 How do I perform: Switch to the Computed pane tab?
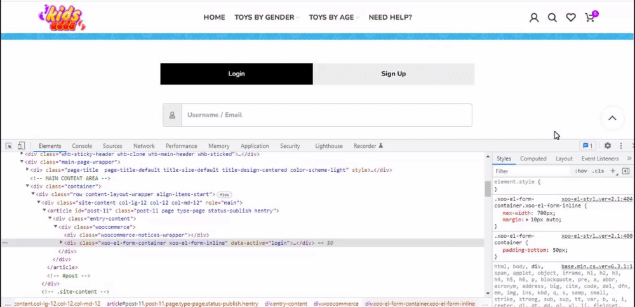(533, 159)
